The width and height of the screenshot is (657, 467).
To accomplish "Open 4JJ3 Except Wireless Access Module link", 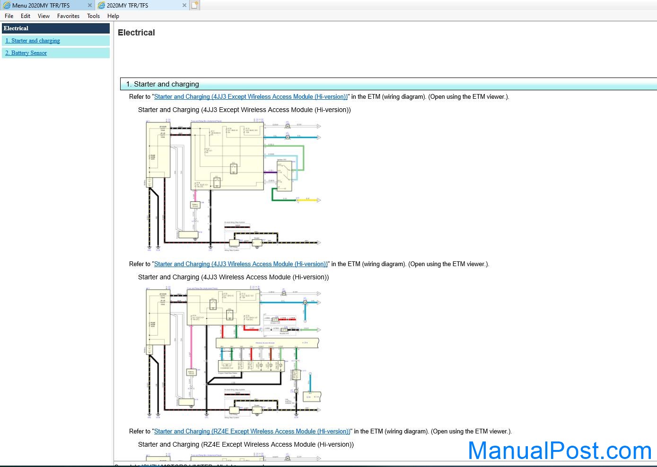I will (x=251, y=97).
